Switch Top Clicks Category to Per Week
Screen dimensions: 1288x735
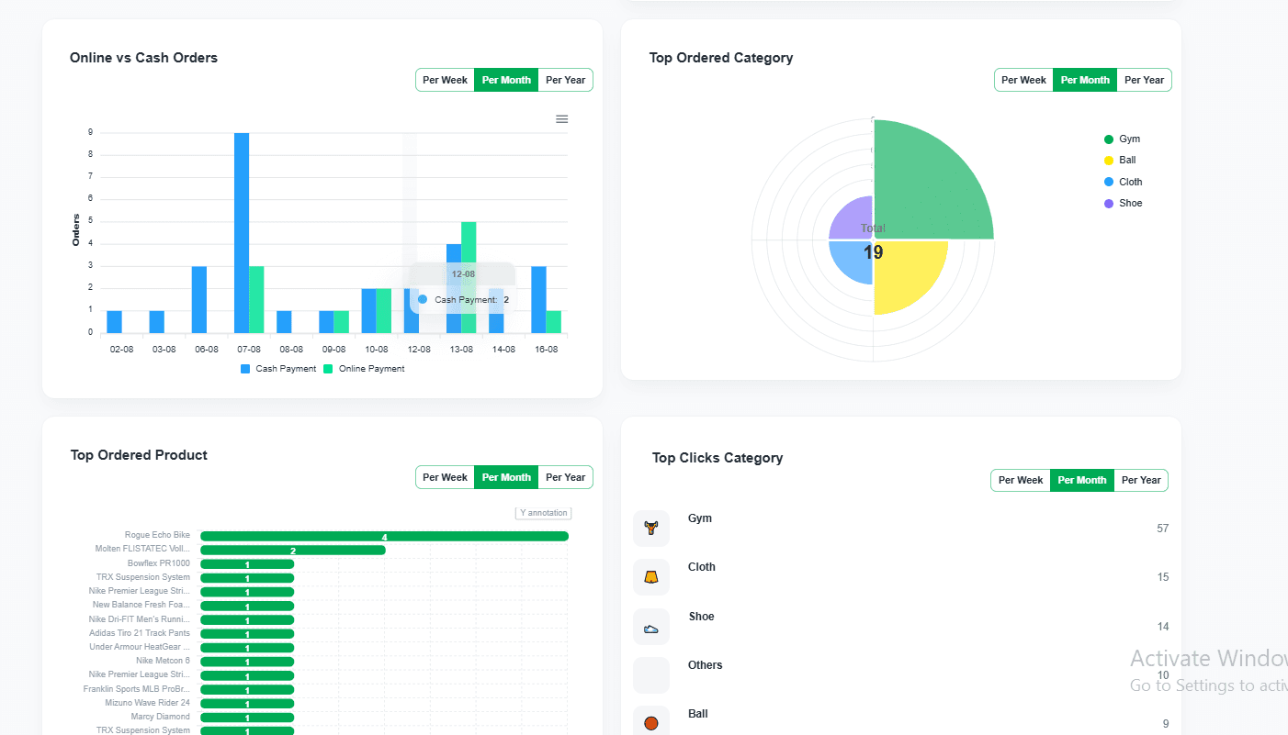[x=1021, y=480]
